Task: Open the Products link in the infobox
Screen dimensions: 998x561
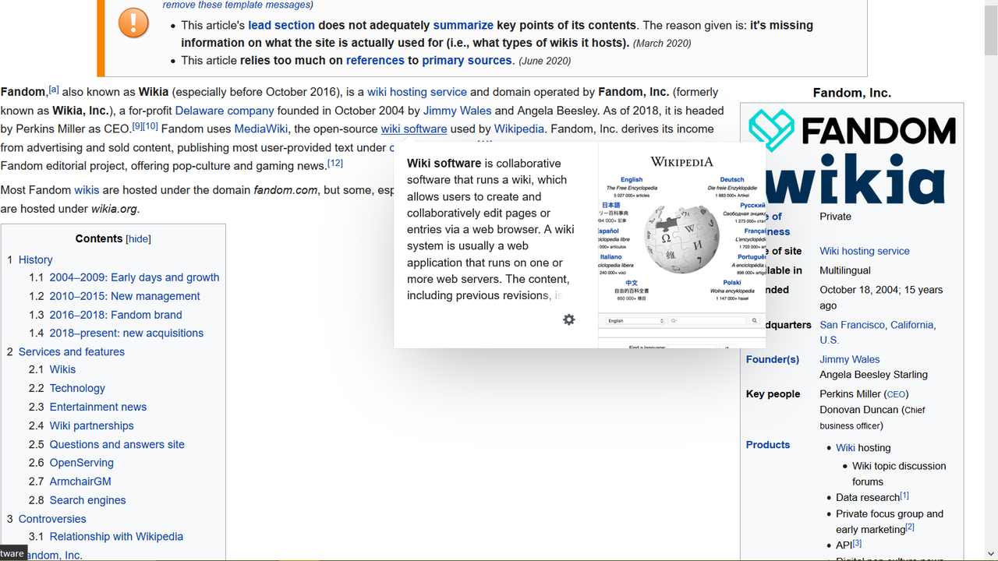Action: pos(768,445)
